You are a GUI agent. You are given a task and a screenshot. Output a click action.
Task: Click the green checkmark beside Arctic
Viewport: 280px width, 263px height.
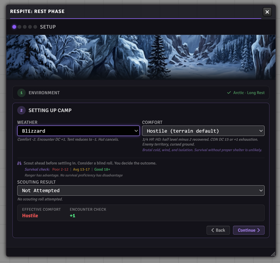pyautogui.click(x=229, y=93)
